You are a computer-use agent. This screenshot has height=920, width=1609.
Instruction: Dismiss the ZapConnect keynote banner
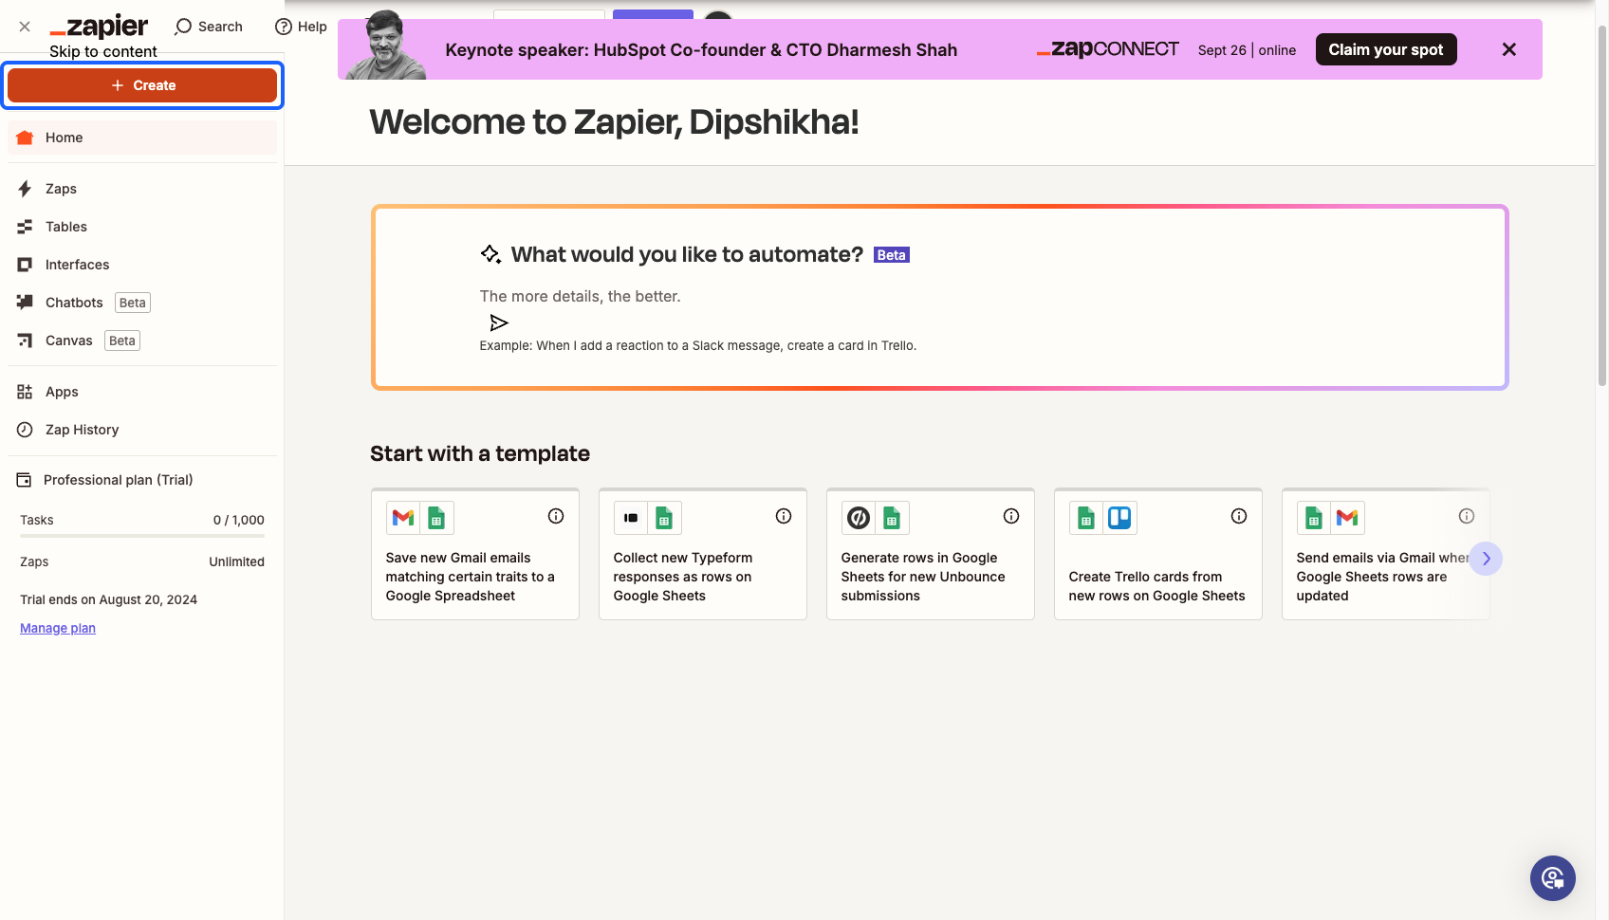point(1509,49)
